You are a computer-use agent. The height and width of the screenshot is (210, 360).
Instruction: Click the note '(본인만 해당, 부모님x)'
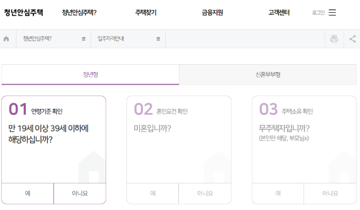[284, 138]
